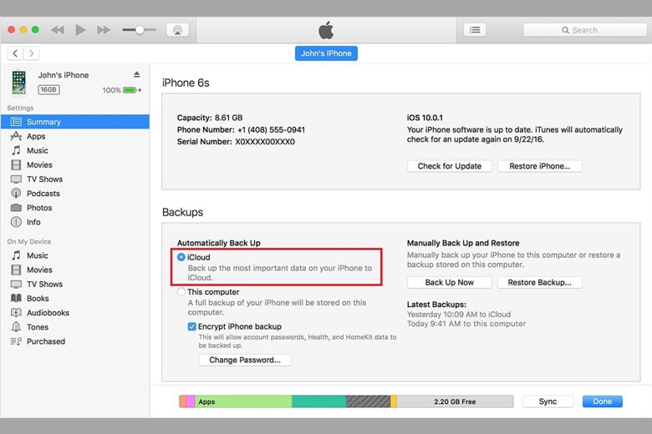
Task: Click the Phone Number value text
Action: click(271, 129)
